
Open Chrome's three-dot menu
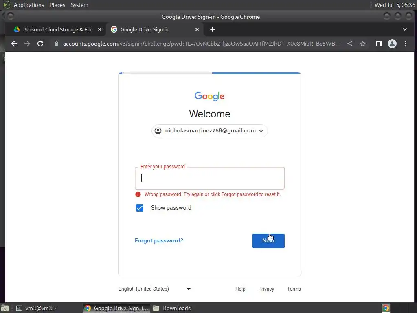pyautogui.click(x=405, y=44)
